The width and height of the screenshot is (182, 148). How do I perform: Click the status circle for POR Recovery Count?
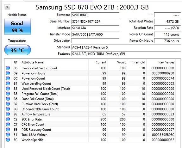8,129
